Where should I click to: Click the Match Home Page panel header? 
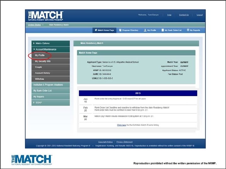(x=136, y=53)
